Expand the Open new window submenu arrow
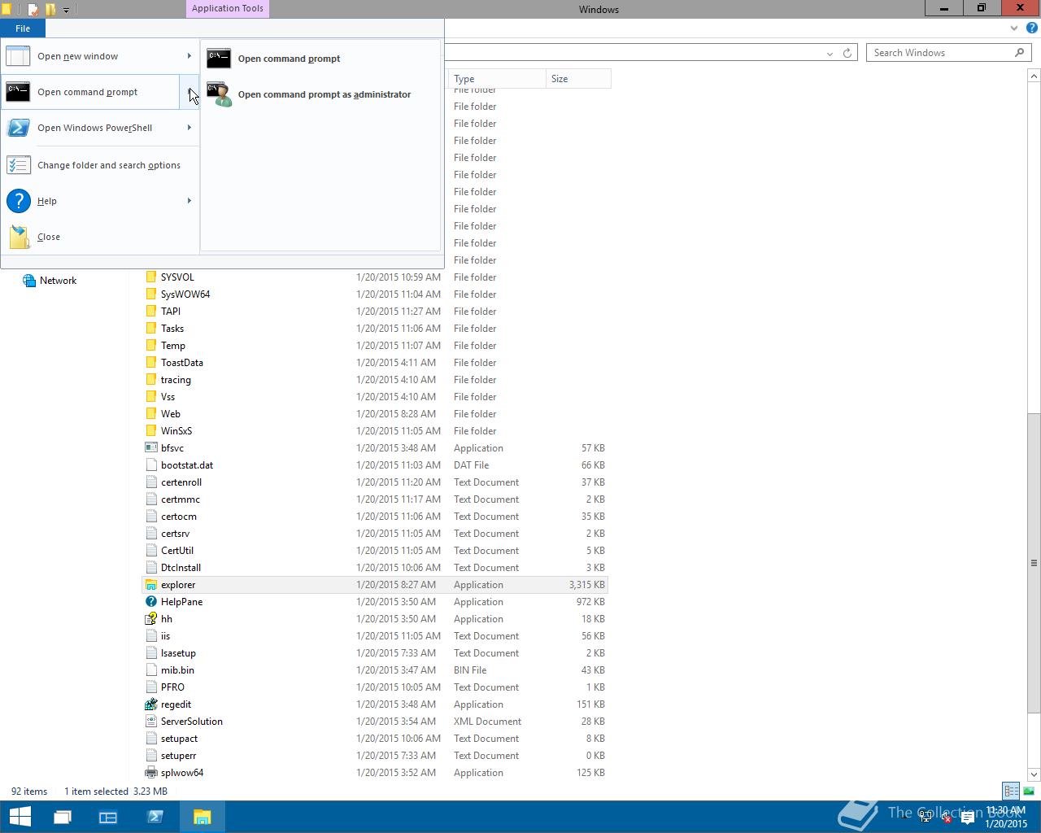 (189, 56)
